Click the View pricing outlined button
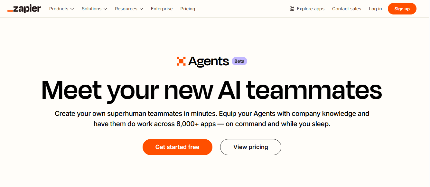Screen dimensions: 430x187 (251, 147)
